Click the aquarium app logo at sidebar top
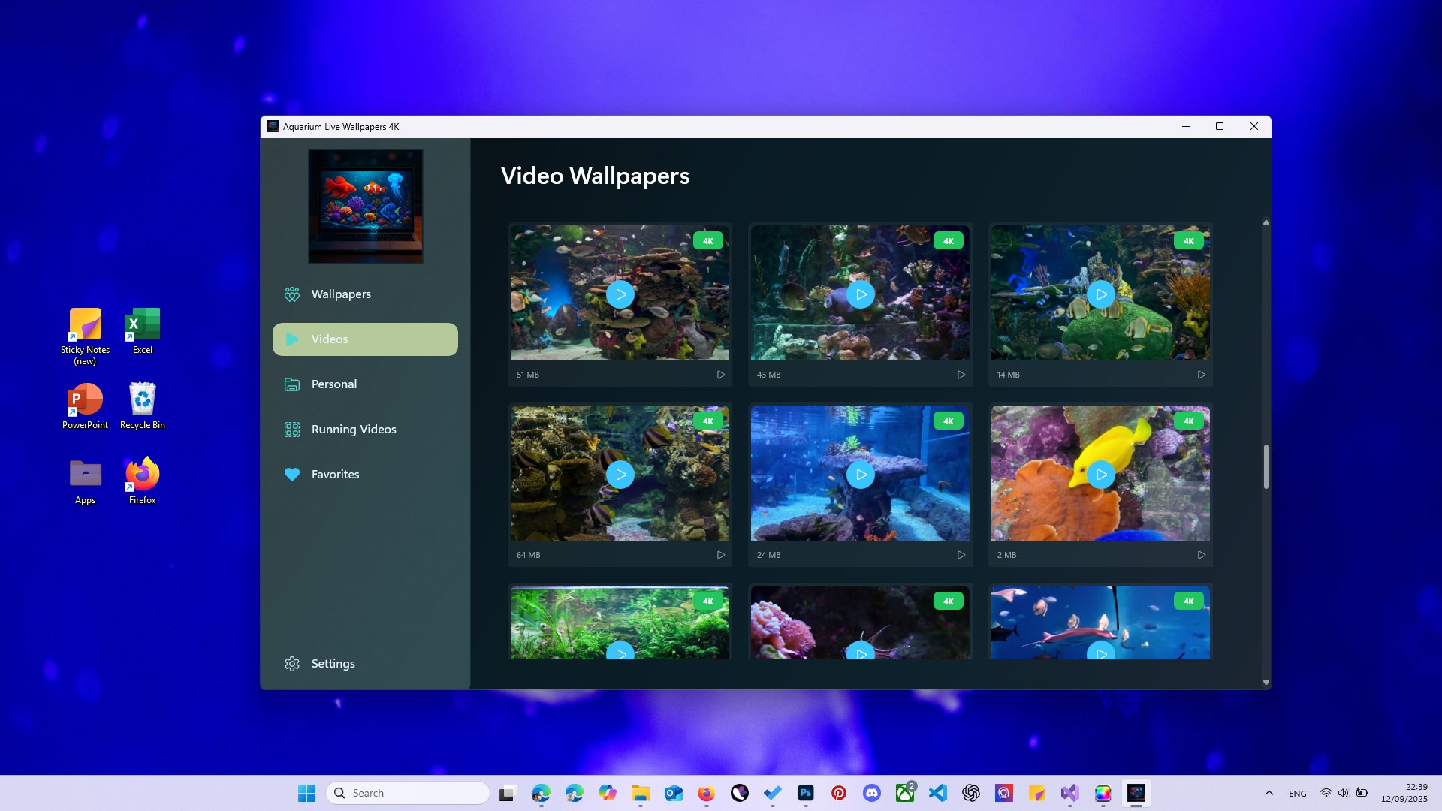The height and width of the screenshot is (811, 1442). coord(365,206)
